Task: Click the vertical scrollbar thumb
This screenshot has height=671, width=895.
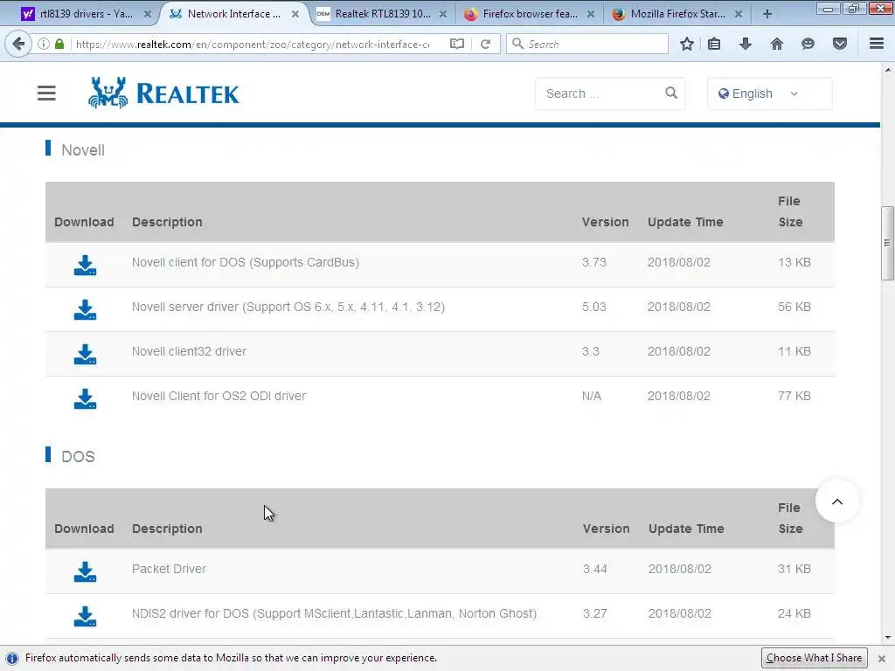Action: click(887, 243)
